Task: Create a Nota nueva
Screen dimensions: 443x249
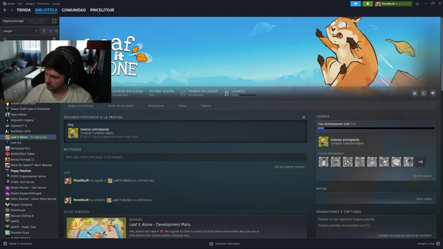Action: [424, 199]
